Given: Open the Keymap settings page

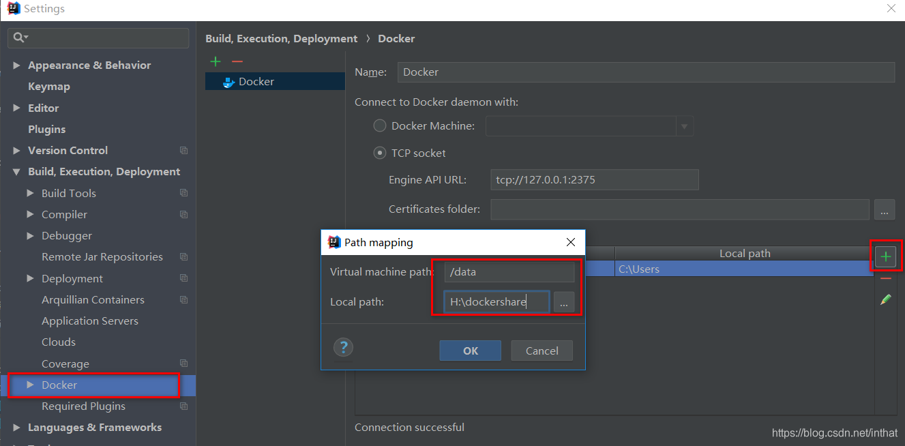Looking at the screenshot, I should click(49, 87).
